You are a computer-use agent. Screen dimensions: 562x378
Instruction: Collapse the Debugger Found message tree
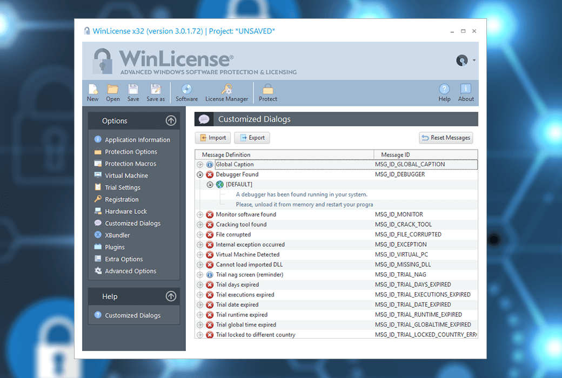[199, 174]
